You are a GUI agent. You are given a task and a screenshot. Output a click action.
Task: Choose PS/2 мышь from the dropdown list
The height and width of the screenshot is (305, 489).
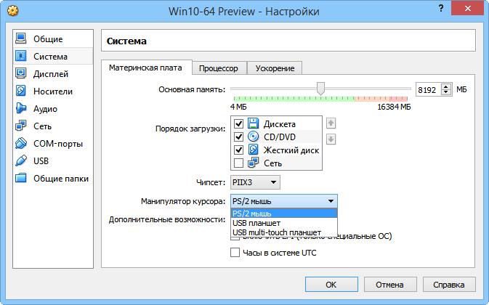click(x=284, y=213)
